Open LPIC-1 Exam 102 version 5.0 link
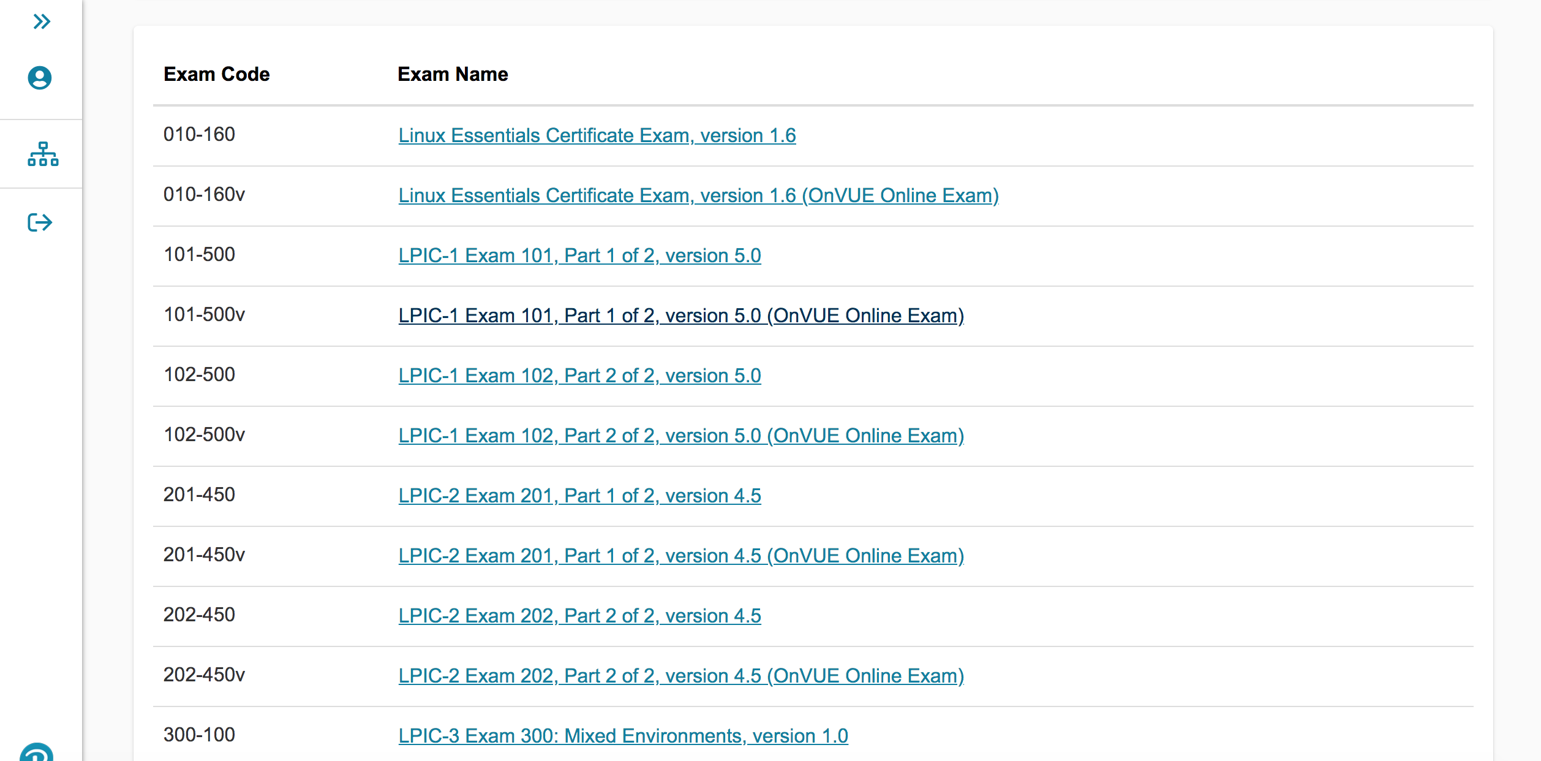Image resolution: width=1541 pixels, height=761 pixels. (x=579, y=376)
